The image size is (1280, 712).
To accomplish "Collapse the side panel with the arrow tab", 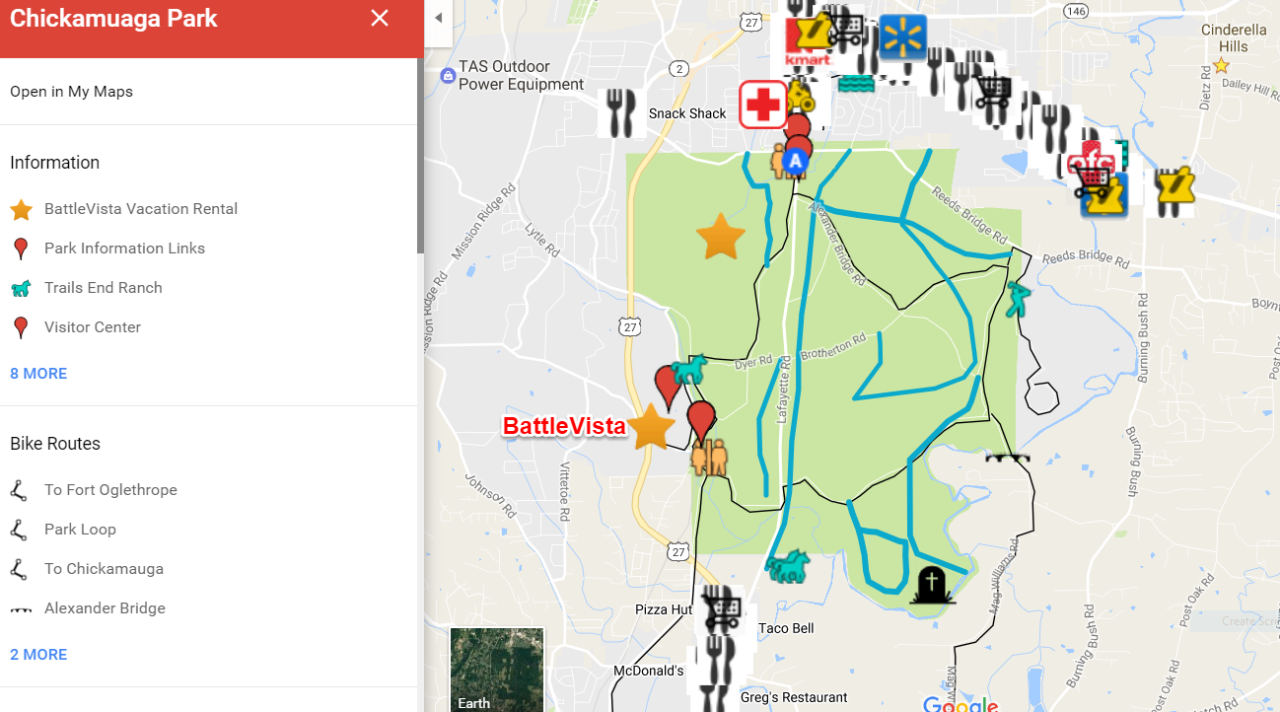I will tap(438, 18).
